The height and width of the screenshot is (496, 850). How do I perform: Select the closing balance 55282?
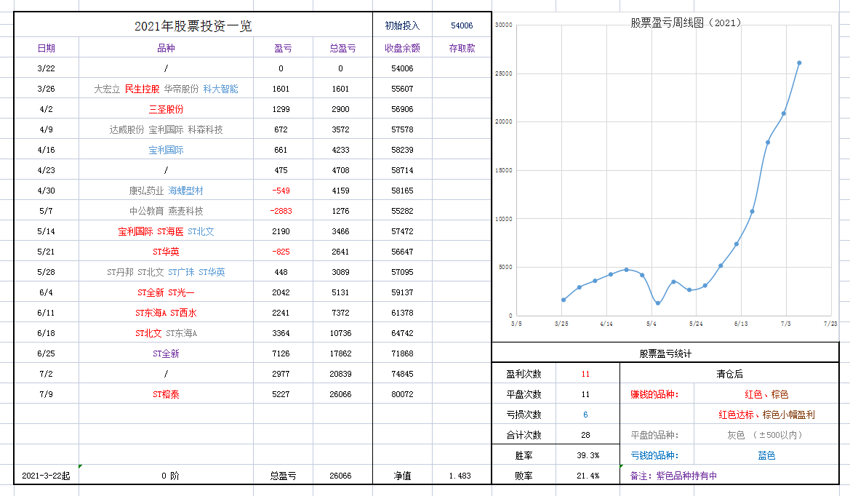click(402, 211)
